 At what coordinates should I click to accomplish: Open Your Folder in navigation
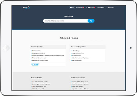(101, 8)
